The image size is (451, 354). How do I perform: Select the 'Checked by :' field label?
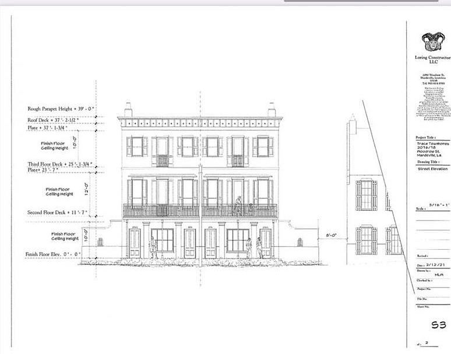point(424,280)
